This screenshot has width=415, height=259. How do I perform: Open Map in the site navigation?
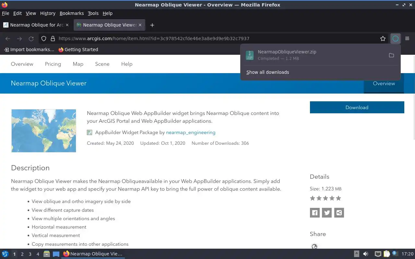(78, 64)
